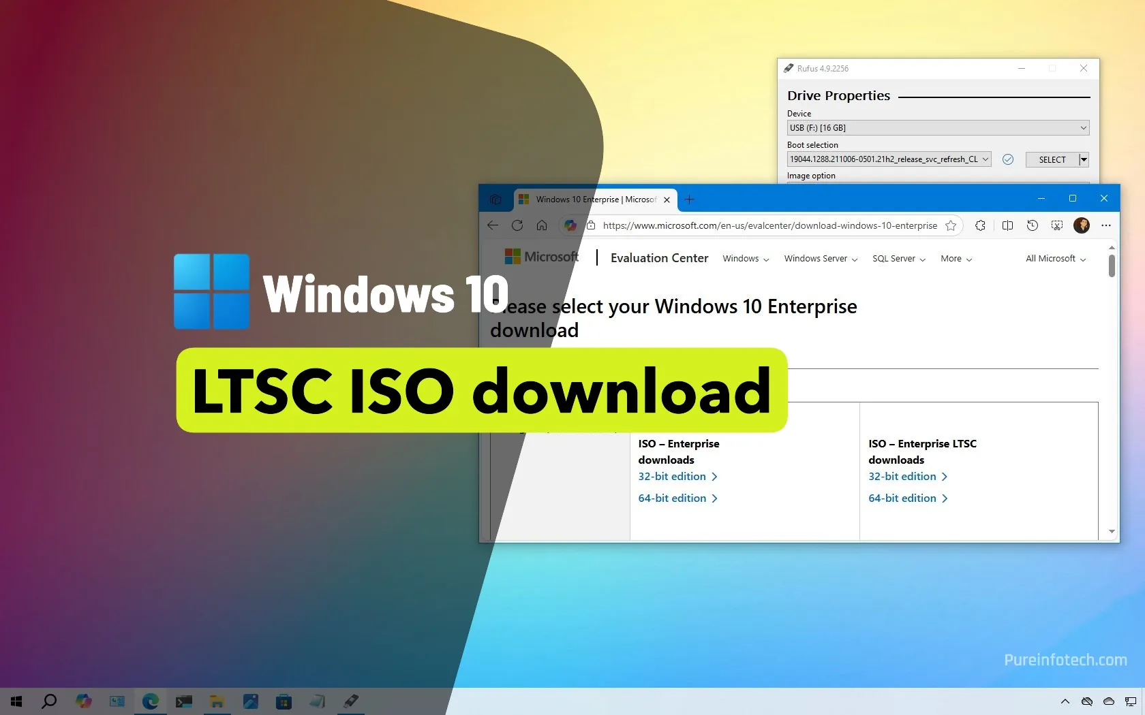Image resolution: width=1145 pixels, height=715 pixels.
Task: Launch Rufus from the taskbar
Action: tap(351, 701)
